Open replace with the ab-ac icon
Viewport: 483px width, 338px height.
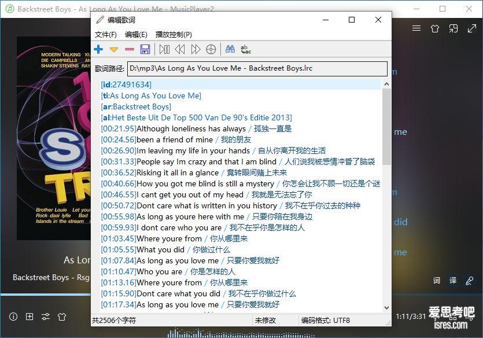point(246,49)
